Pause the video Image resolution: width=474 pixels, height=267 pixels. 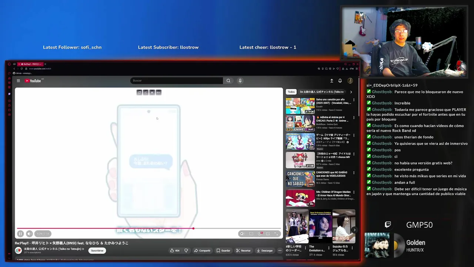click(20, 234)
